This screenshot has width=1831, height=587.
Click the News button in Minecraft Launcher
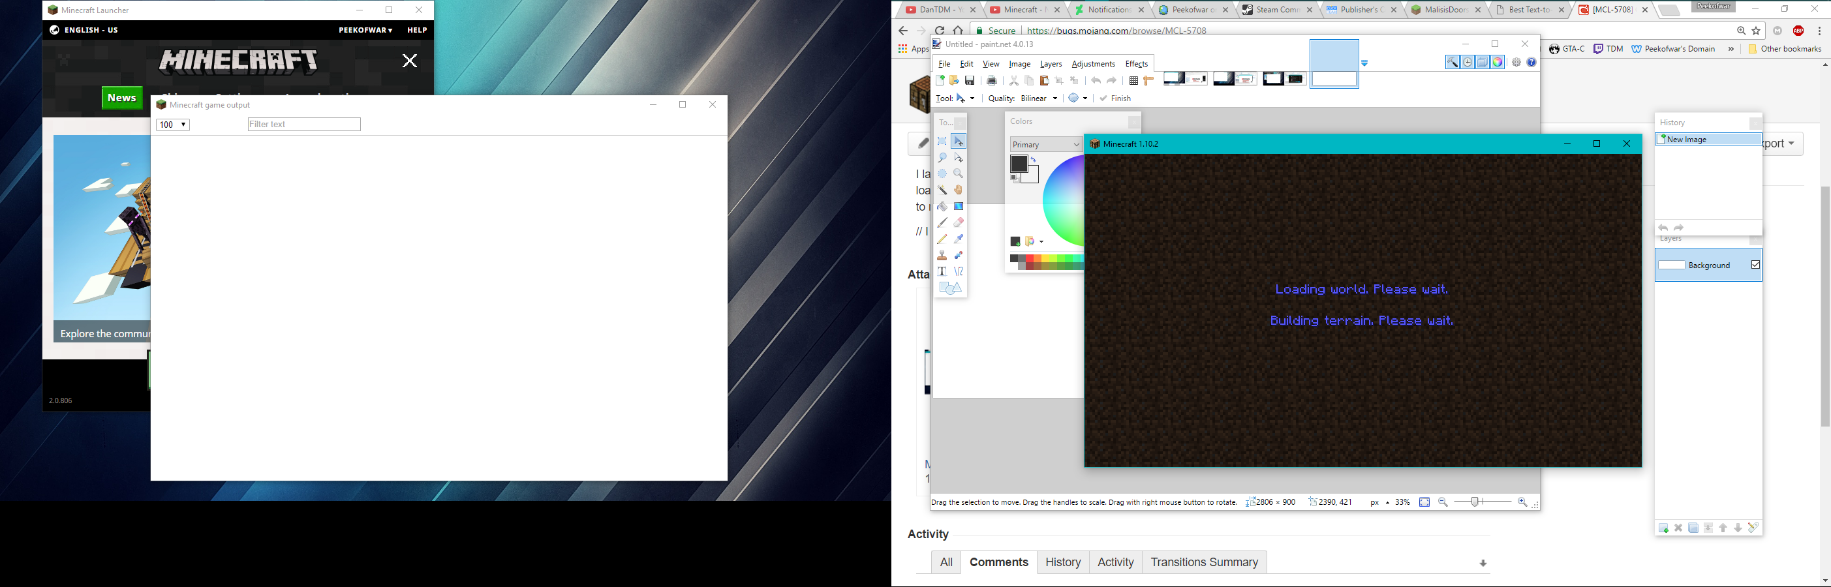(x=121, y=98)
